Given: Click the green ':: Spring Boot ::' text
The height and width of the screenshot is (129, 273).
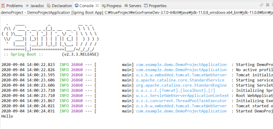Looking at the screenshot, I should 23,54.
